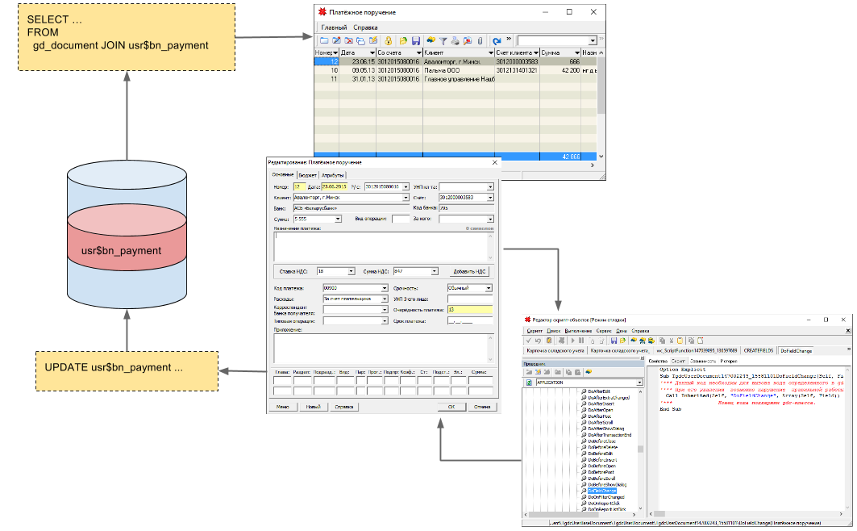
Task: Click the delete record icon with red X
Action: click(x=348, y=41)
